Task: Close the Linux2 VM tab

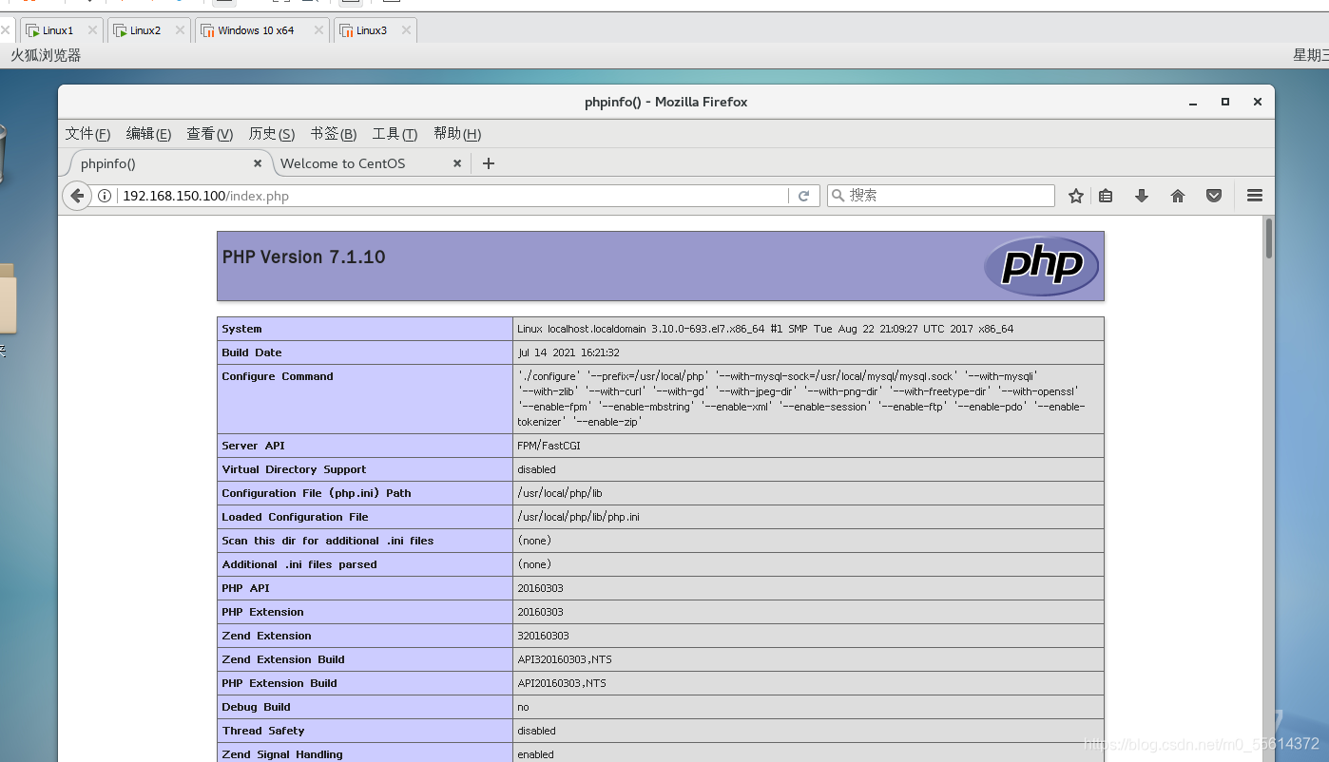Action: (x=180, y=30)
